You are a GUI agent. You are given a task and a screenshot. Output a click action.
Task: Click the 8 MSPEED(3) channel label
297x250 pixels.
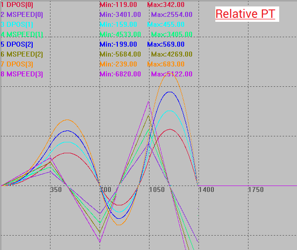pyautogui.click(x=22, y=74)
